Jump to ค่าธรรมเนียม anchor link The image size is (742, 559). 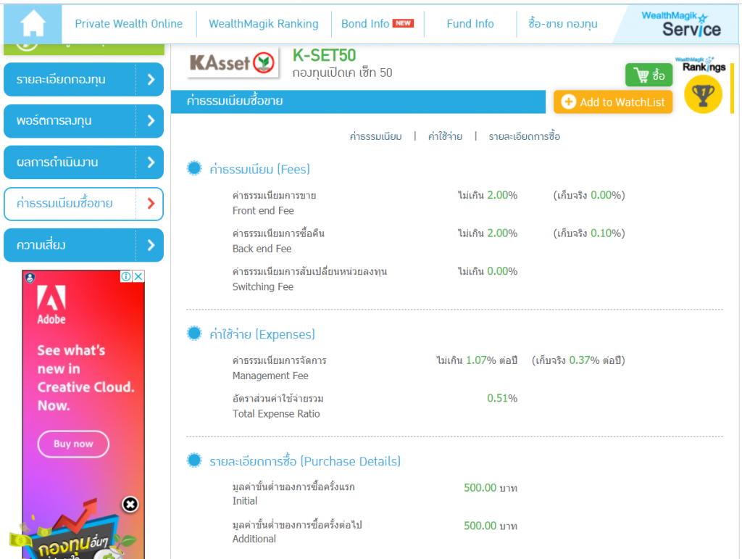[376, 137]
